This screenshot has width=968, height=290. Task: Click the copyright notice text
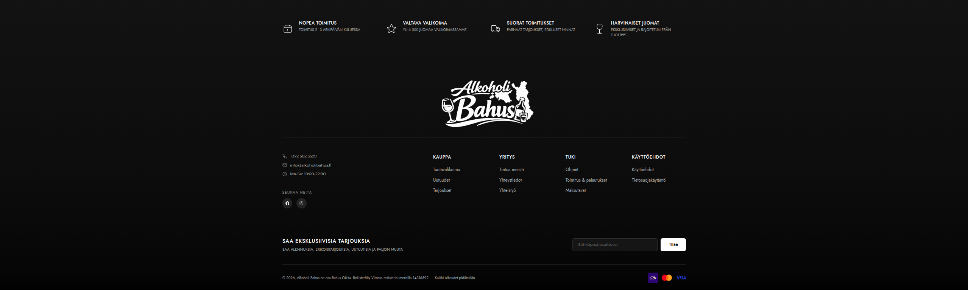tap(378, 278)
